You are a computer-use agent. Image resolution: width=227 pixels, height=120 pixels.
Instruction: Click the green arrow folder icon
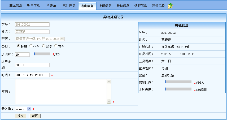coord(170,6)
